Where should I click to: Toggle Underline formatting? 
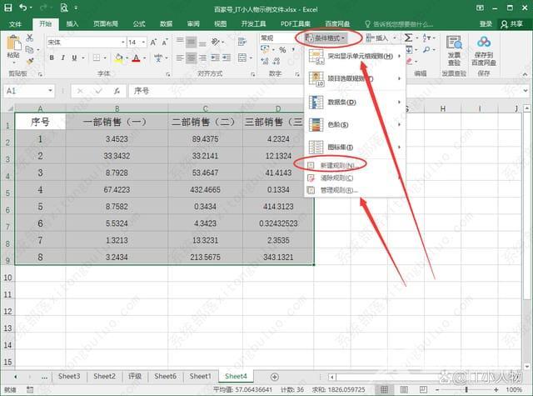pos(74,58)
